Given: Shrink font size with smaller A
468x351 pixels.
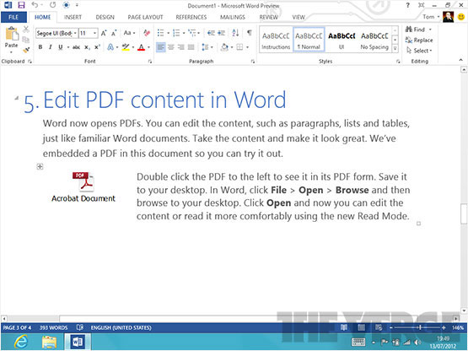Looking at the screenshot, I should [114, 33].
